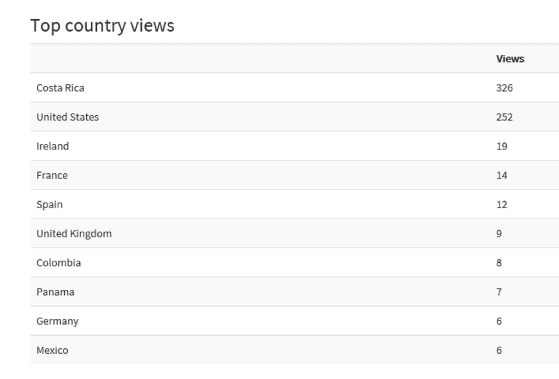Select the 12 views value for Spain

[501, 204]
